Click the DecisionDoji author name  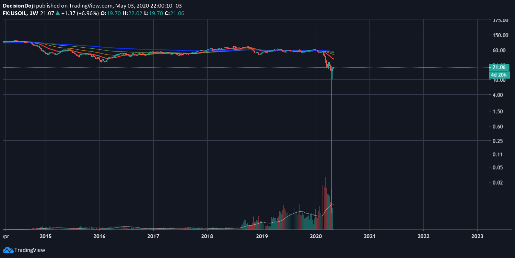click(19, 6)
